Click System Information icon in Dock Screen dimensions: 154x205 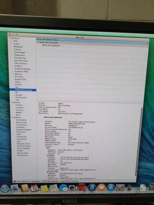pyautogui.click(x=129, y=187)
